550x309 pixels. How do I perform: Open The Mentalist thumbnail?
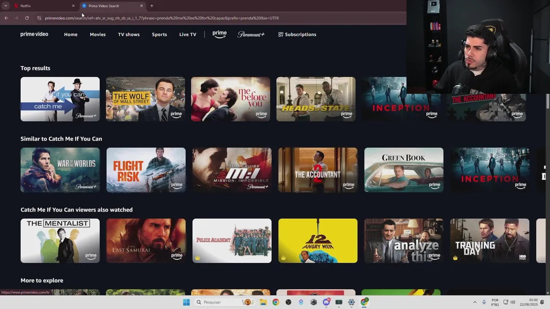click(x=60, y=241)
